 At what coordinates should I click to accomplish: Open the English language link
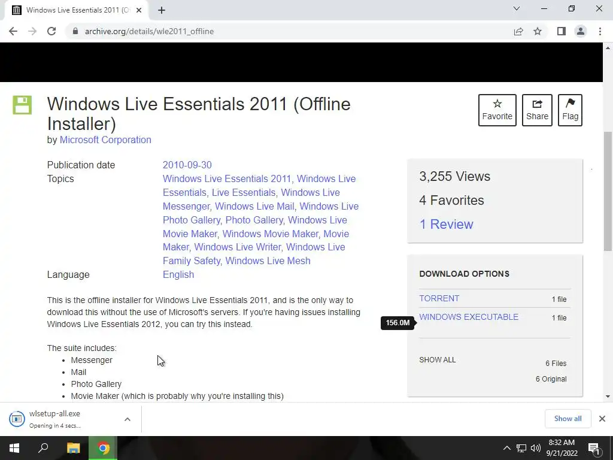click(x=178, y=274)
